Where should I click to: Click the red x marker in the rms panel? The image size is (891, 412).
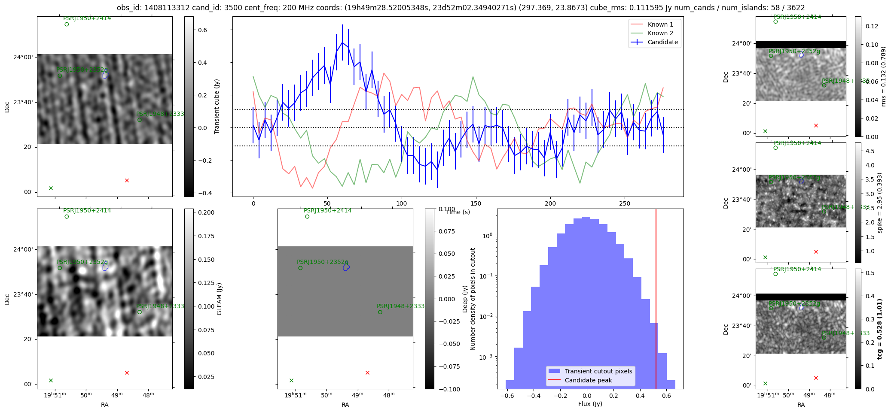click(x=816, y=125)
